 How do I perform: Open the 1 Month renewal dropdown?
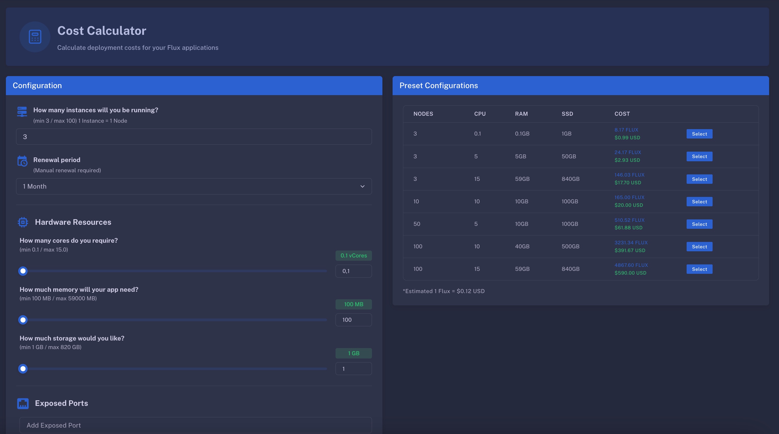(x=194, y=186)
